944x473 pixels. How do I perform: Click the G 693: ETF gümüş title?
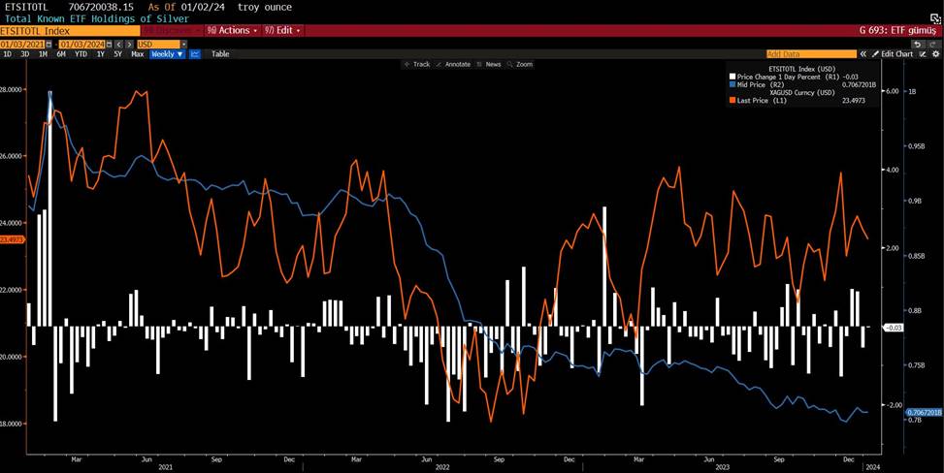click(898, 30)
